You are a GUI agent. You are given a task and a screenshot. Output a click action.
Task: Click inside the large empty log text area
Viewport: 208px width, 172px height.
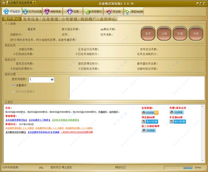tap(135, 87)
